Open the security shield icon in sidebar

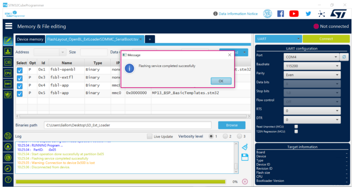8,95
